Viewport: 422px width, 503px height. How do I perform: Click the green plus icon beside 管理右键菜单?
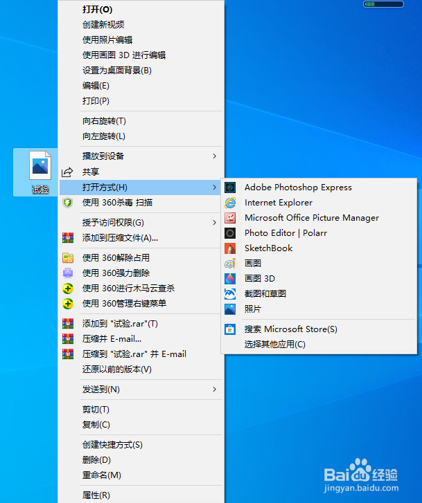coord(68,304)
